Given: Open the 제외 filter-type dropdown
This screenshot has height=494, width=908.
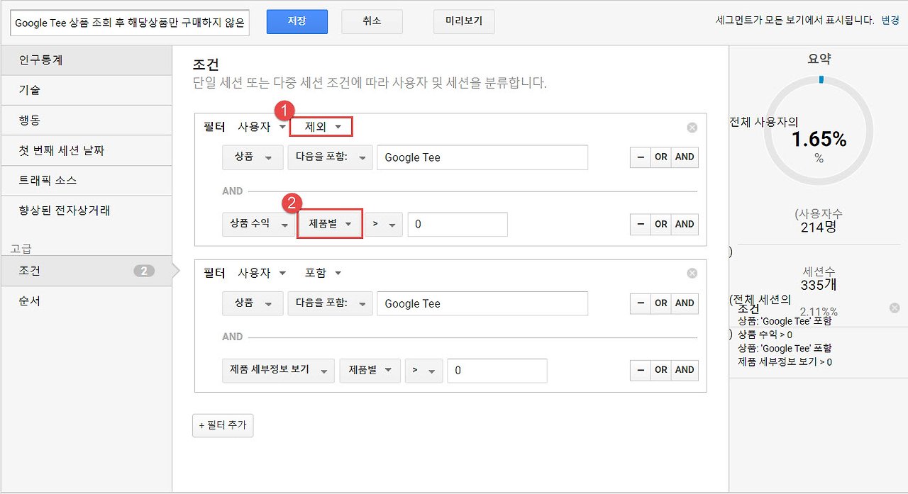Looking at the screenshot, I should tap(321, 127).
